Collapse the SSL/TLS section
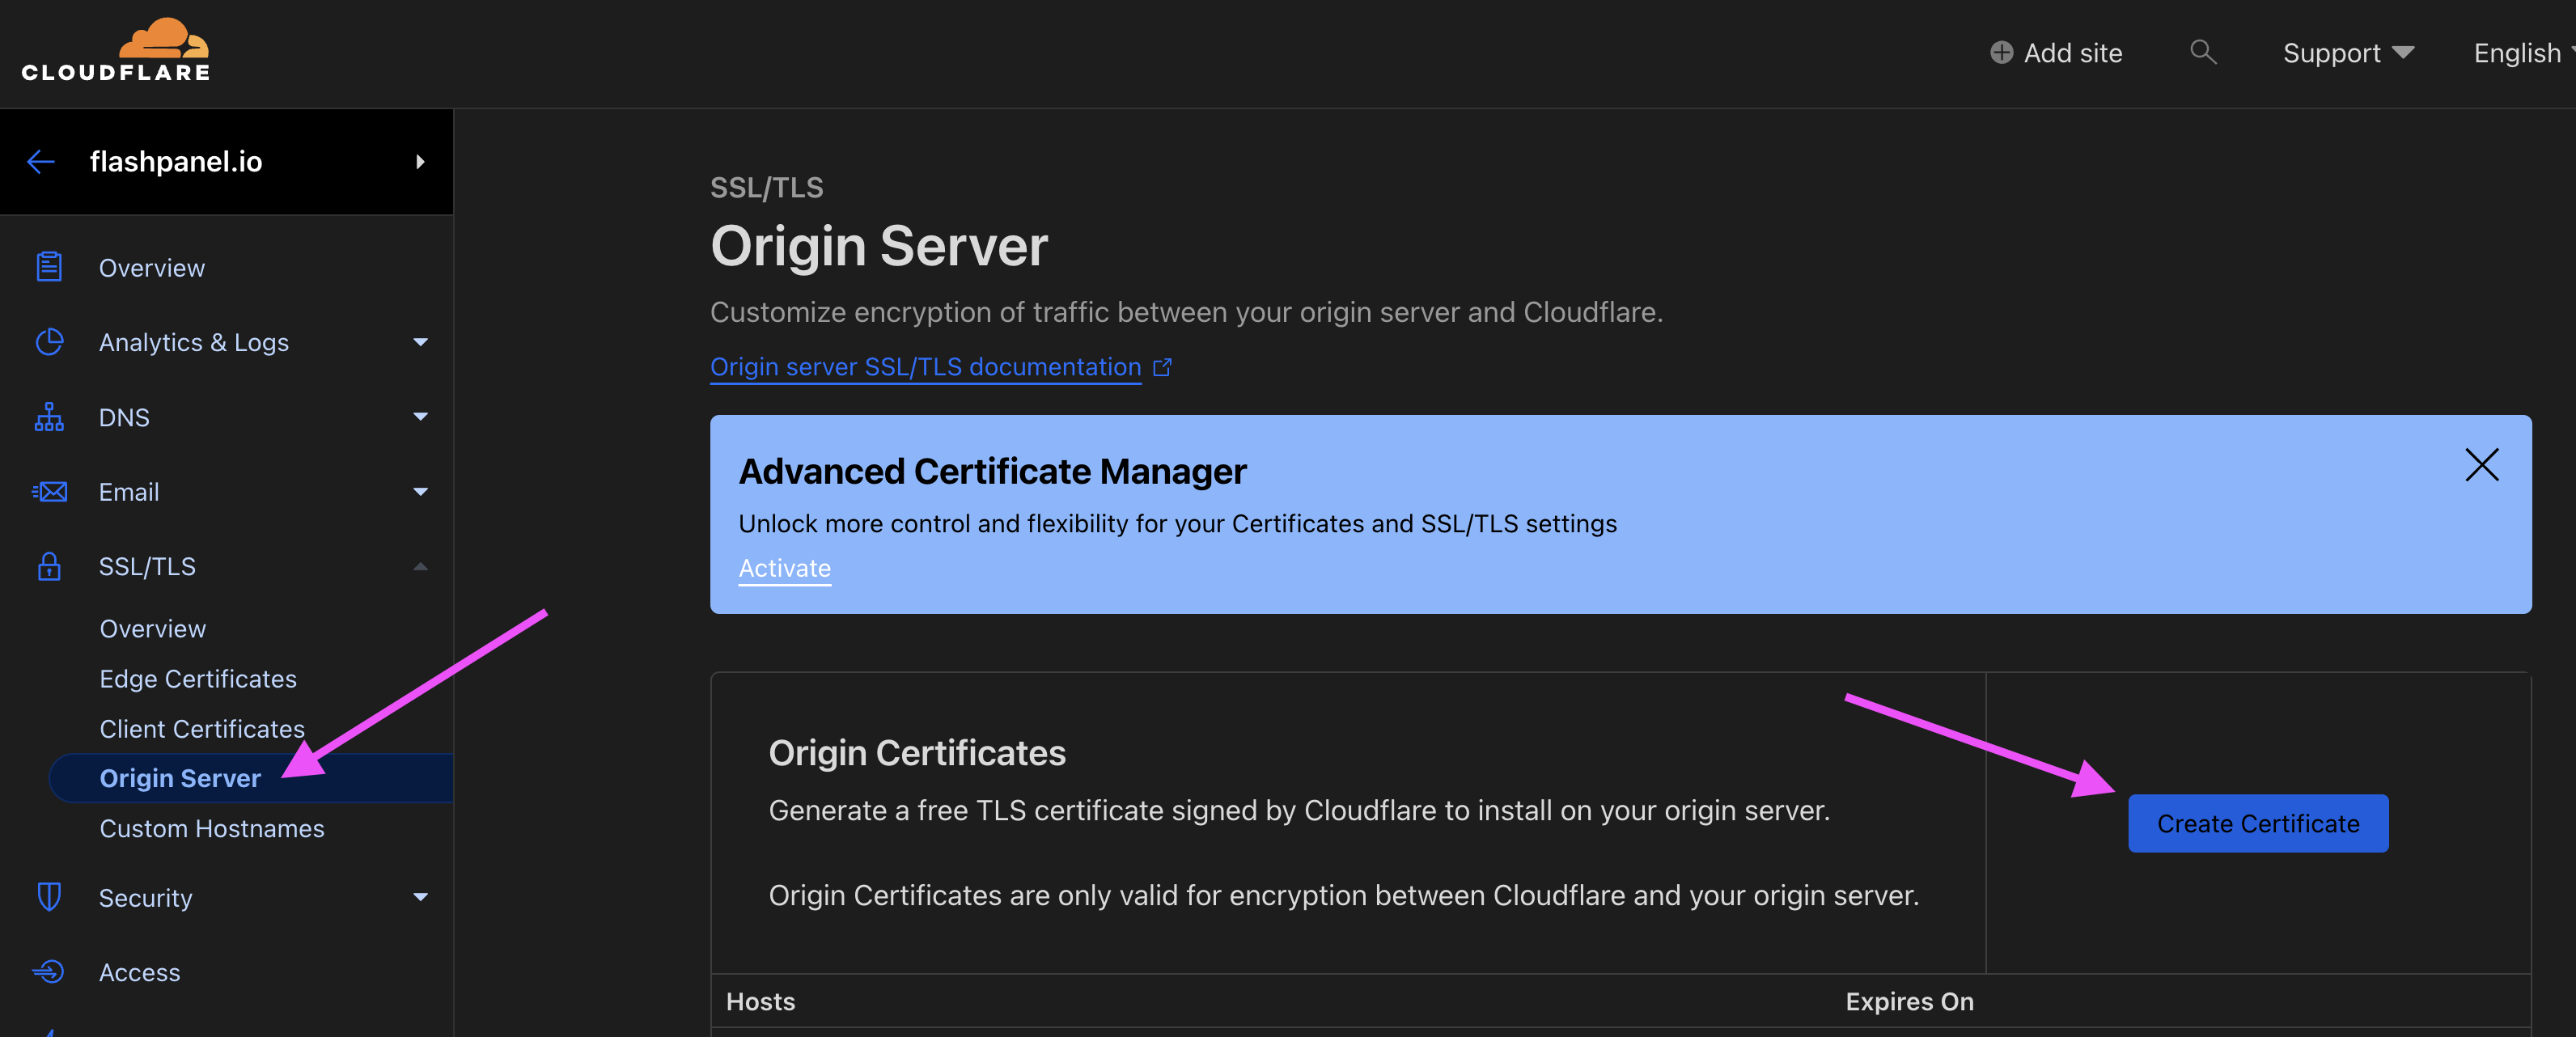The width and height of the screenshot is (2576, 1037). pos(421,566)
